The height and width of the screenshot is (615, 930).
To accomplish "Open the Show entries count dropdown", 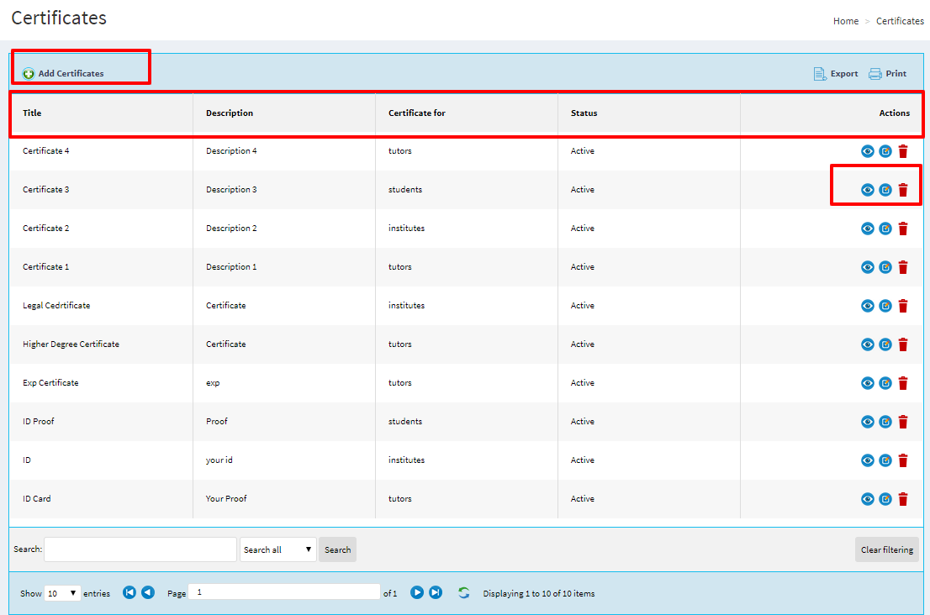I will click(62, 593).
